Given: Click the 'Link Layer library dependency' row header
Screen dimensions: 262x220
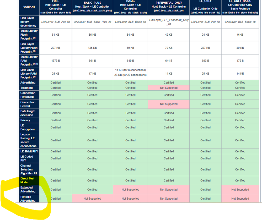Looking at the screenshot, I should [29, 22].
